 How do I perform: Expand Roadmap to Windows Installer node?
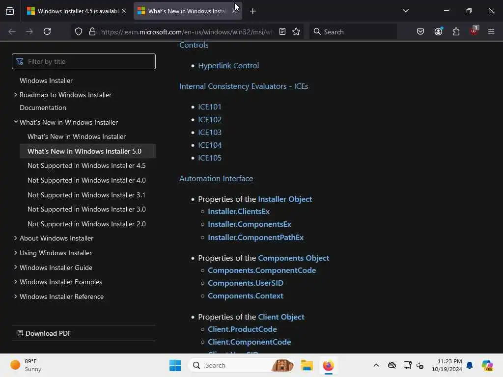click(x=15, y=95)
